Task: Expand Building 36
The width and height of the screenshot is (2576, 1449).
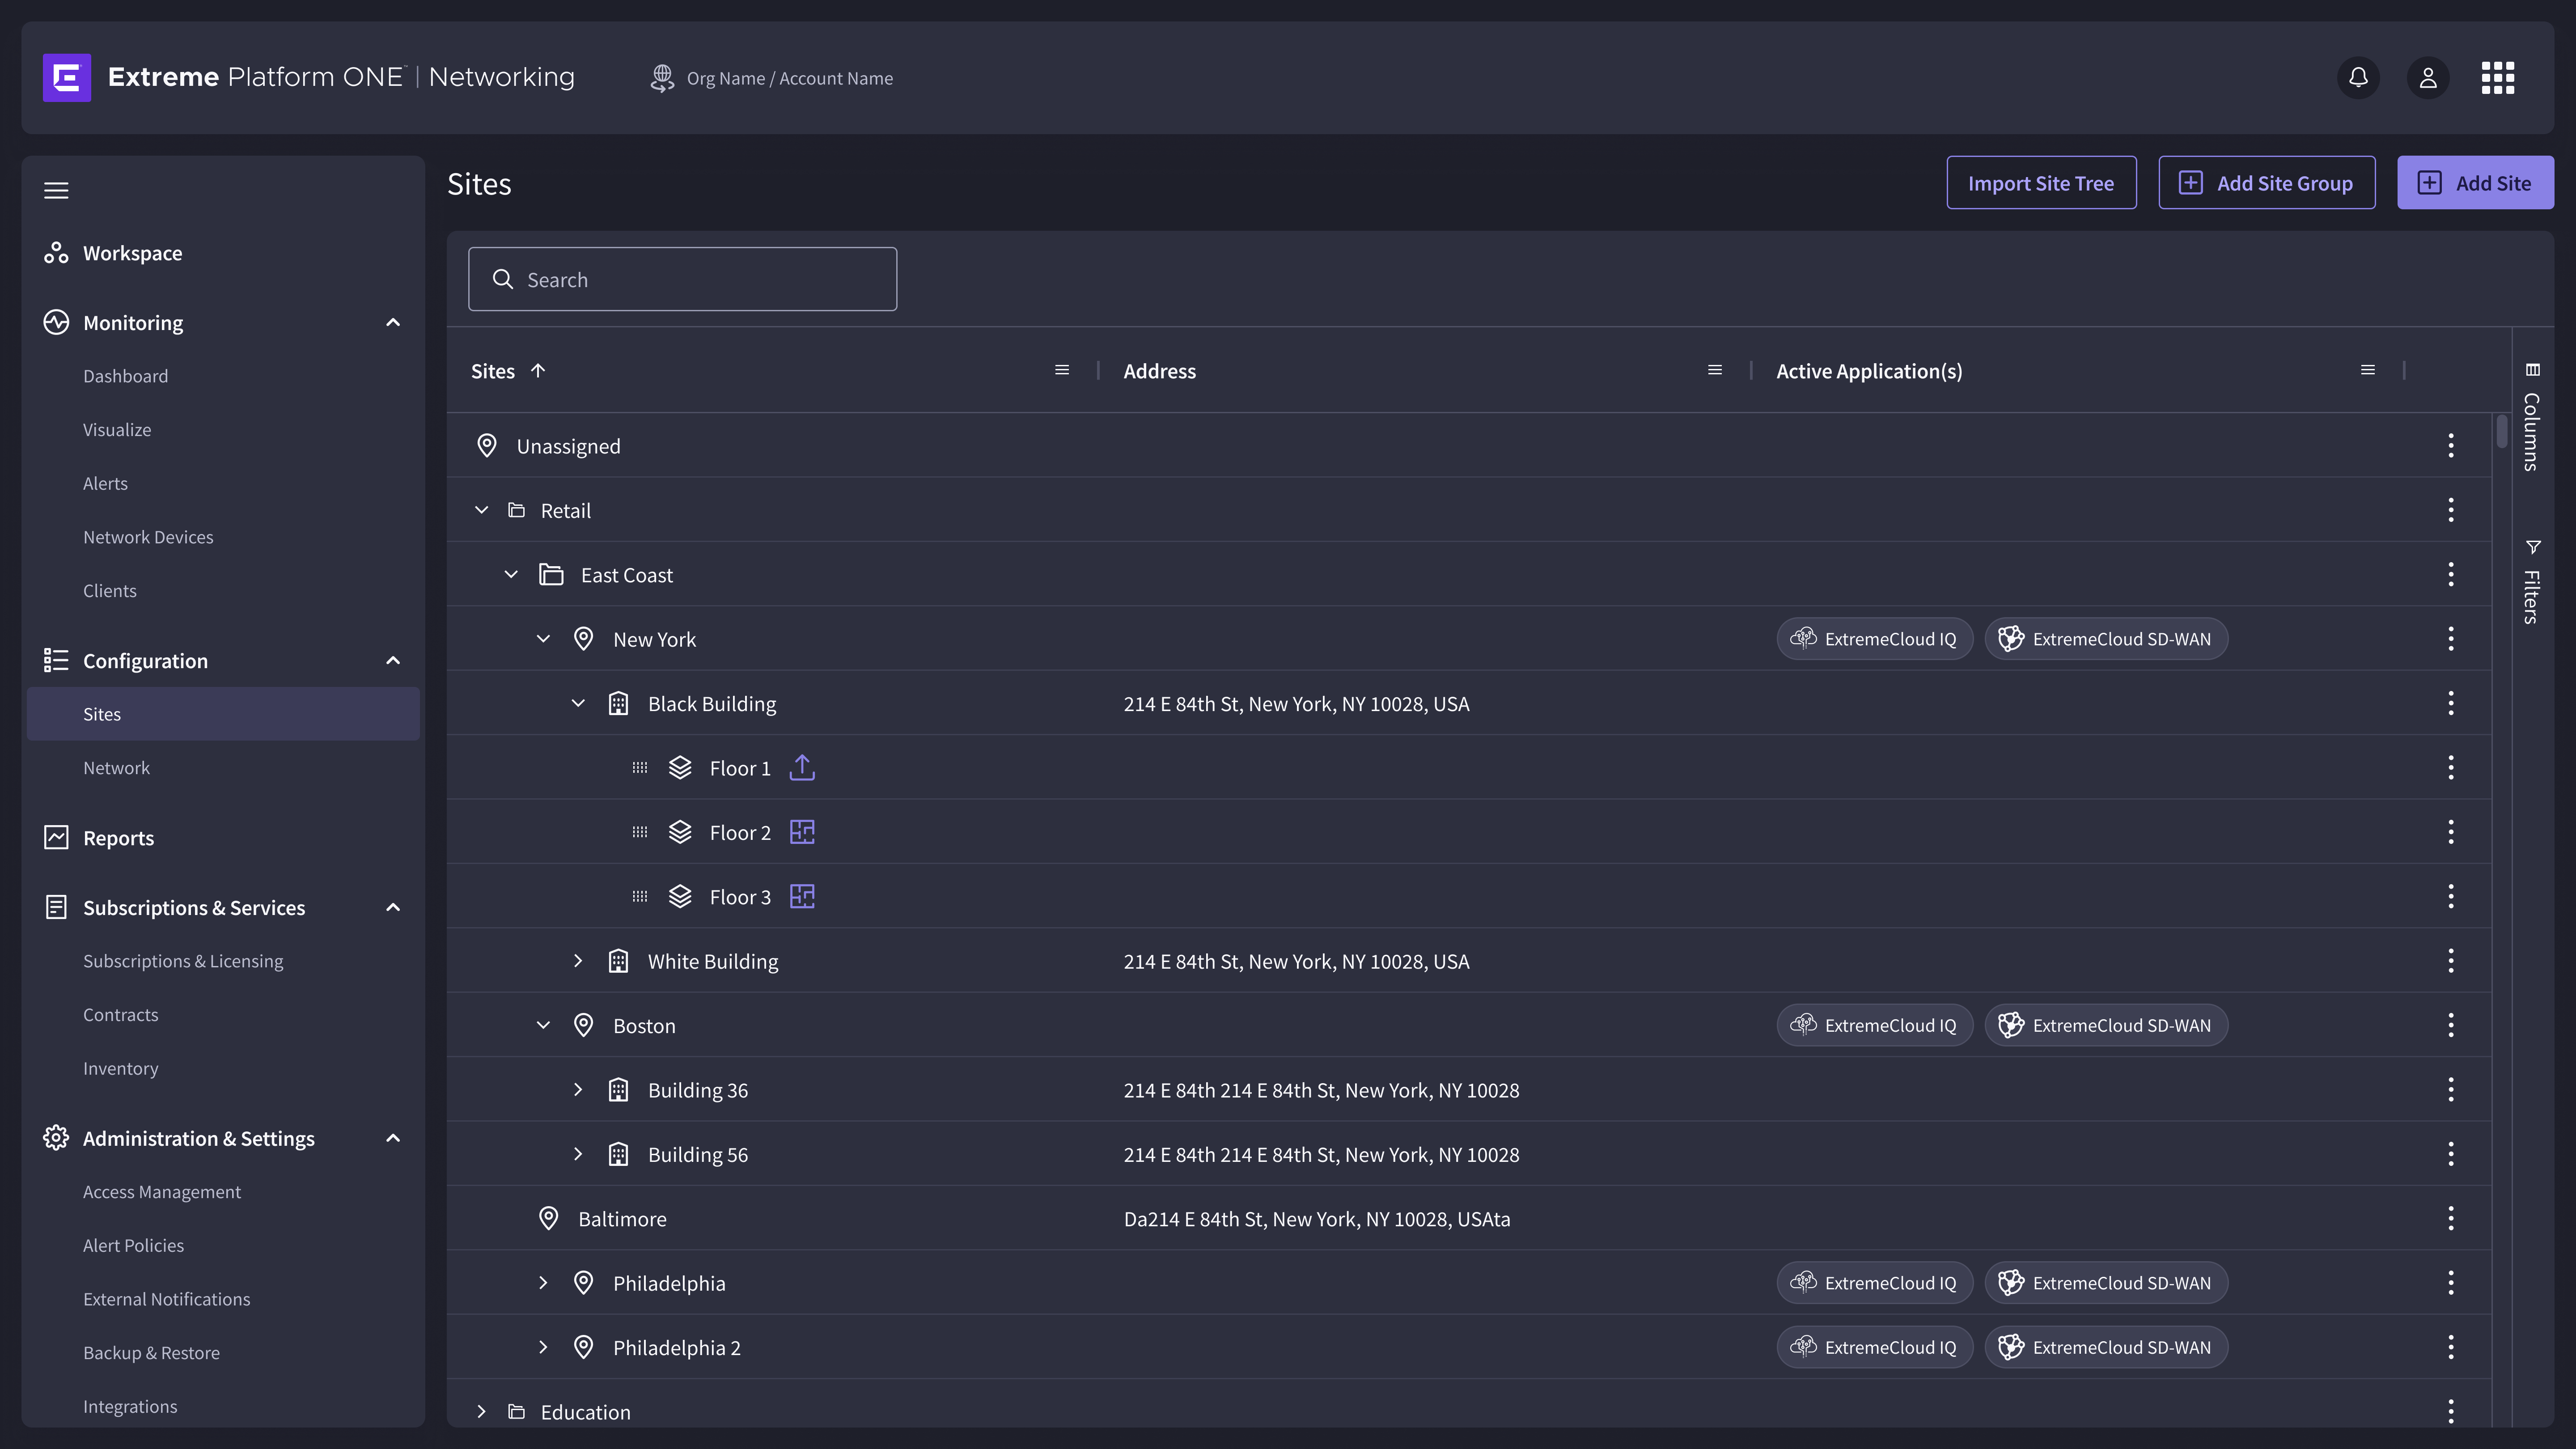Action: [x=578, y=1090]
